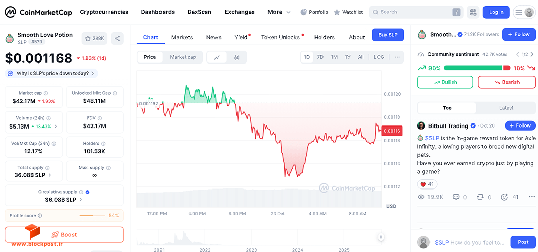The height and width of the screenshot is (252, 538).
Task: Go to previous community sentiment page
Action: (518, 54)
